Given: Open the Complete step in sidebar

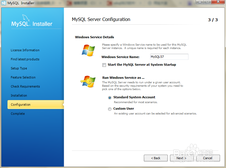Looking at the screenshot, I should [18, 114].
